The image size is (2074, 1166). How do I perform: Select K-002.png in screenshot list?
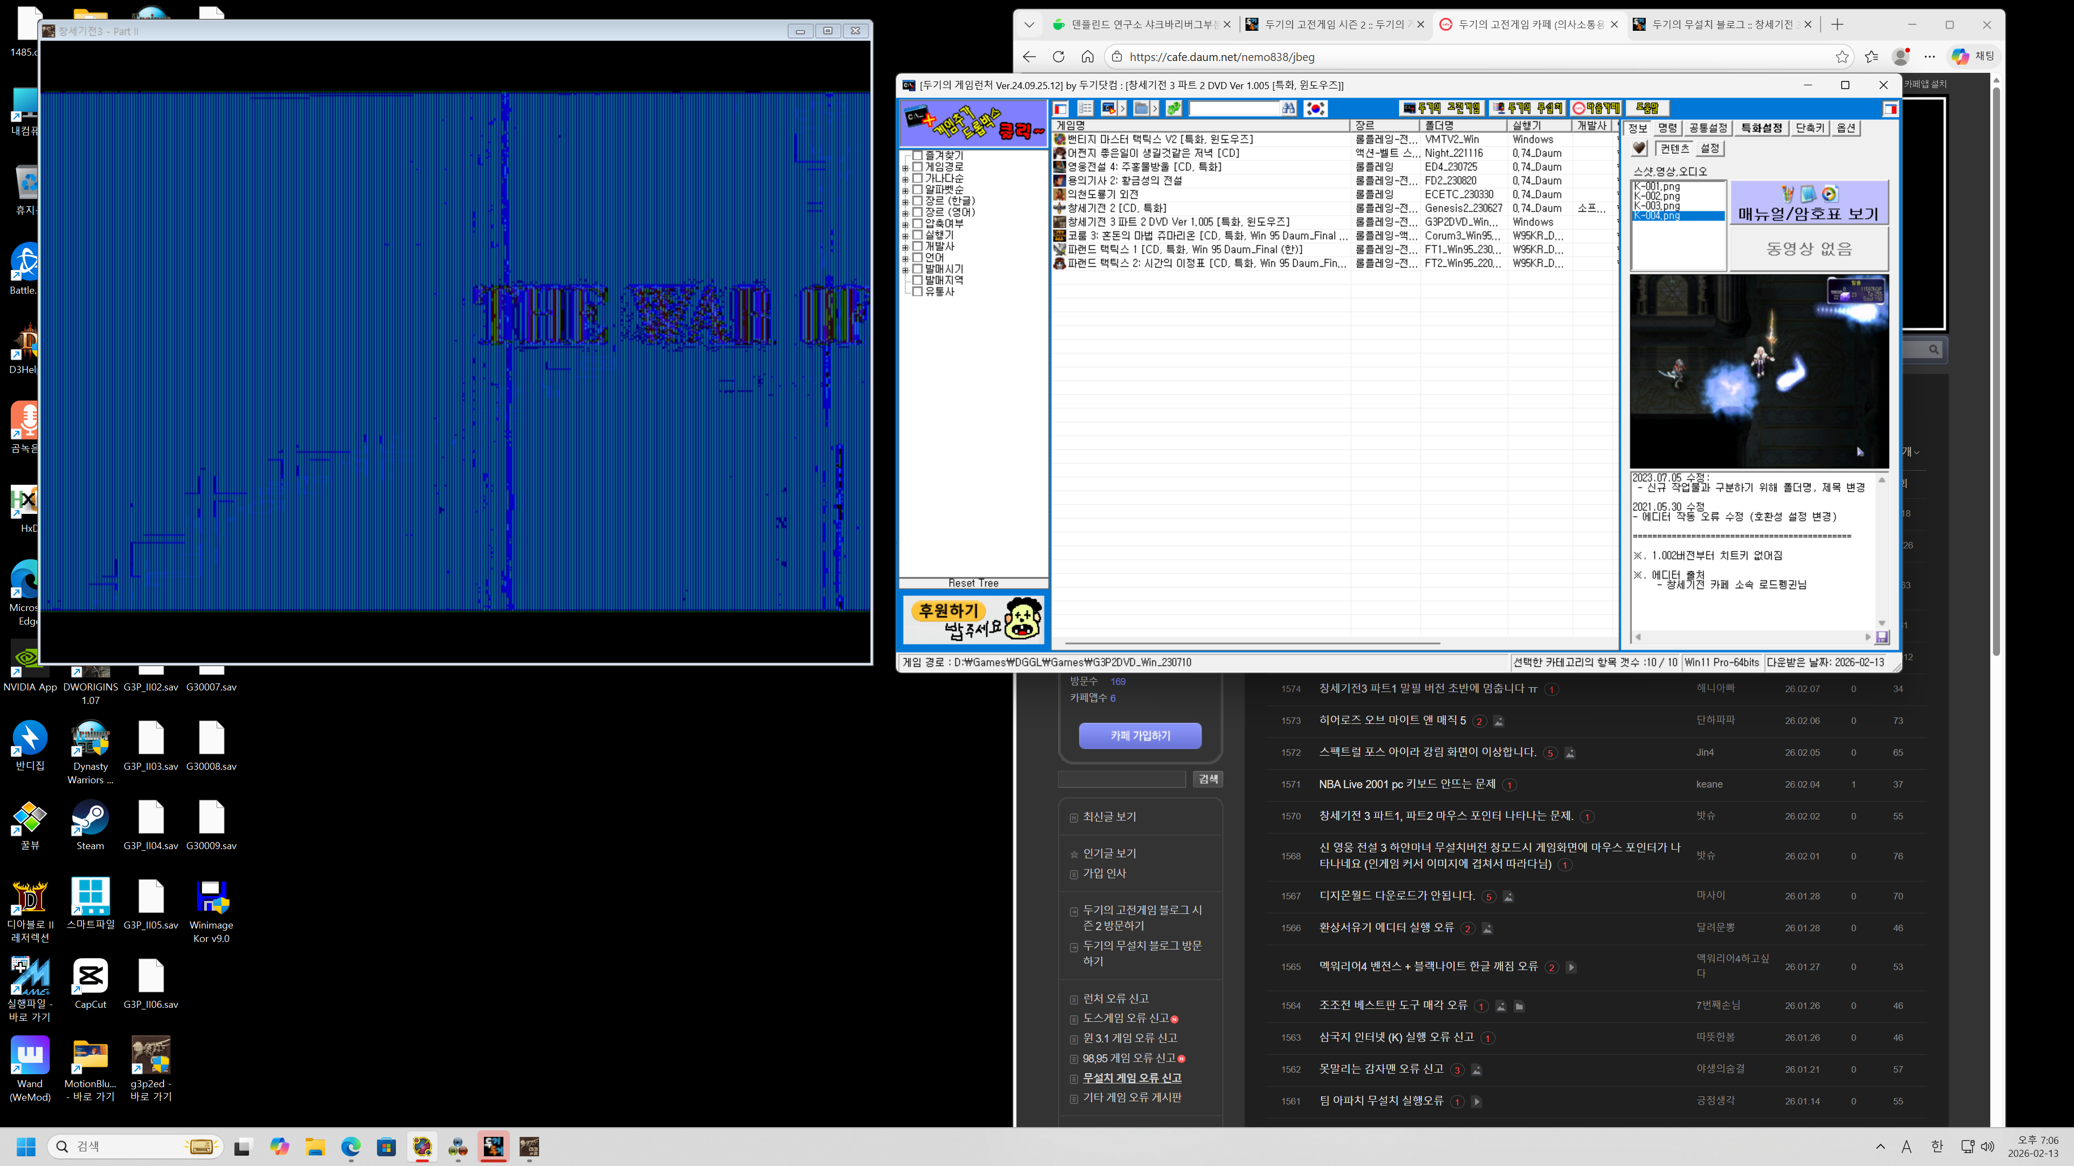1657,196
